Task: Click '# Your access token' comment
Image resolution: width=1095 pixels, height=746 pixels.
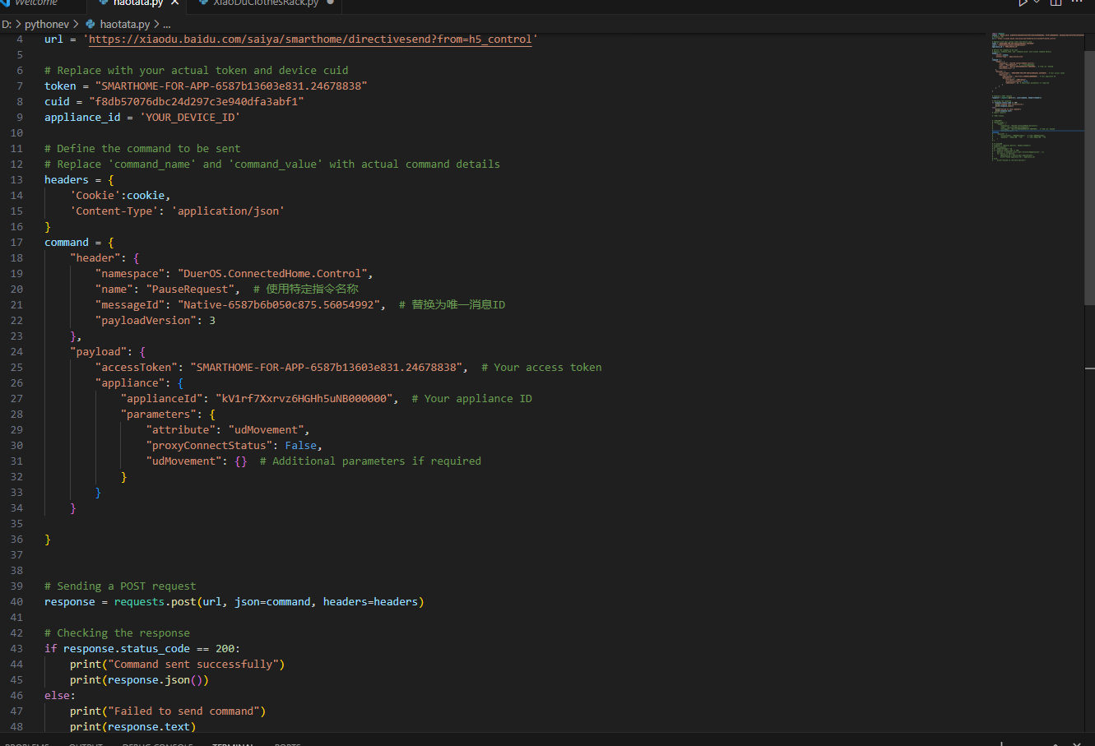Action: 541,367
